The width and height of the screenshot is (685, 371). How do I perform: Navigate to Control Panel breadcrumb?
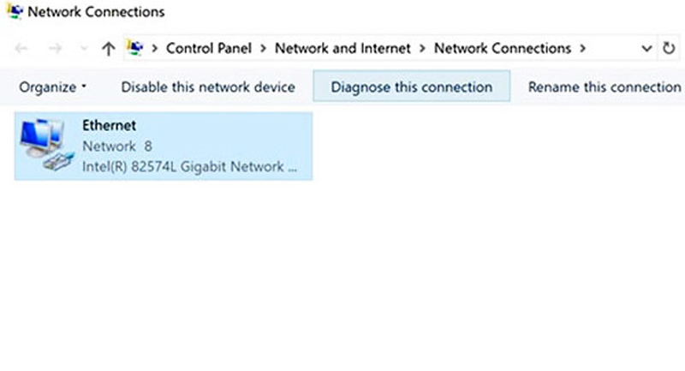click(x=209, y=48)
